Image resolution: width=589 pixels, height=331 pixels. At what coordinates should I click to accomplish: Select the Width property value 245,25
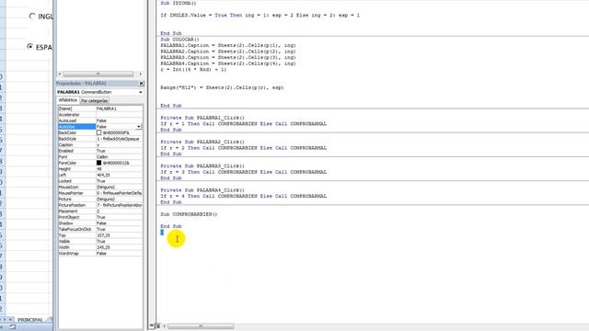(120, 247)
